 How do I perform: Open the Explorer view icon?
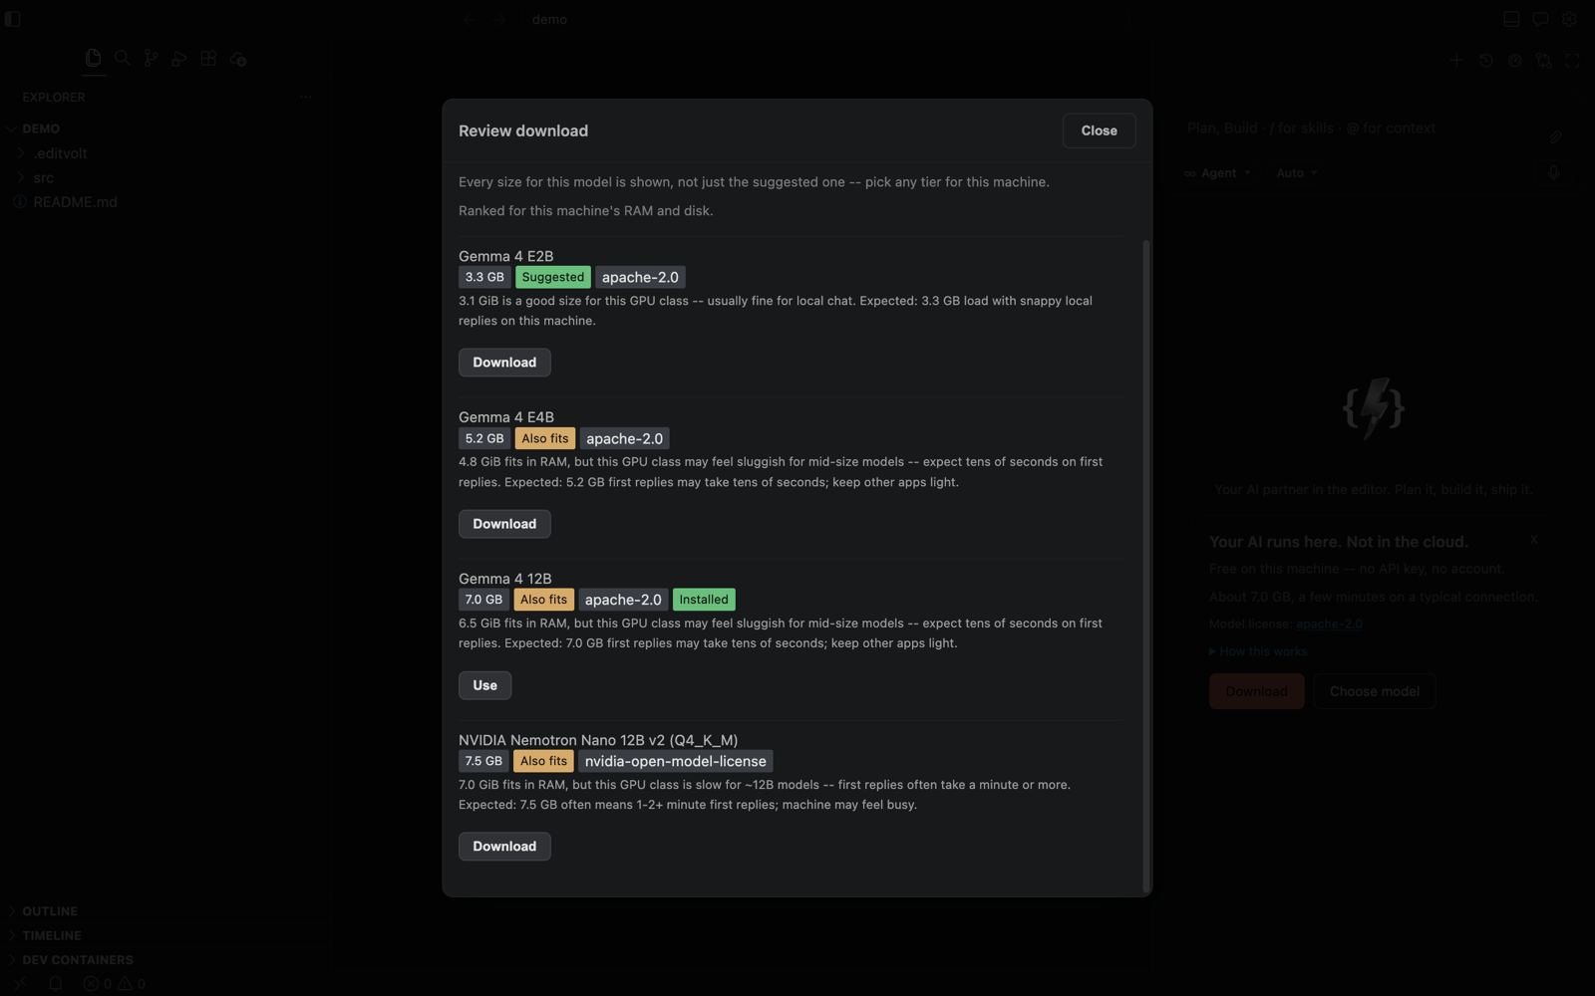click(93, 58)
